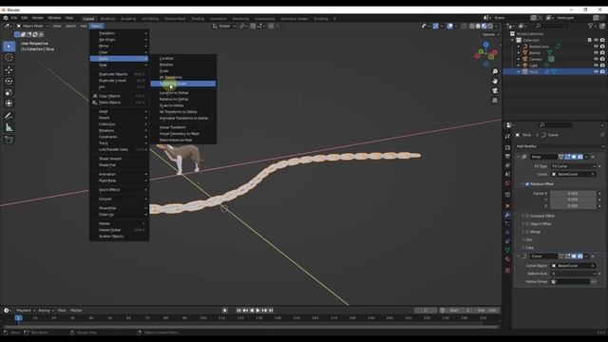Click the viewport pan hand icon

(495, 81)
